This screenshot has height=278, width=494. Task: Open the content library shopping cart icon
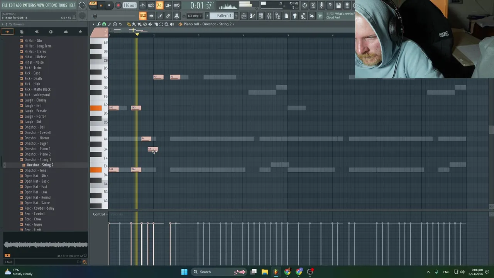pyautogui.click(x=320, y=16)
